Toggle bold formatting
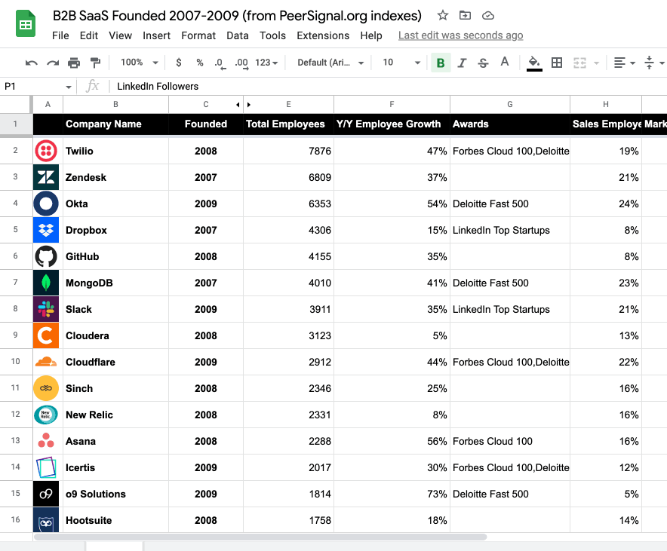Screen dimensions: 667x551 point(441,63)
